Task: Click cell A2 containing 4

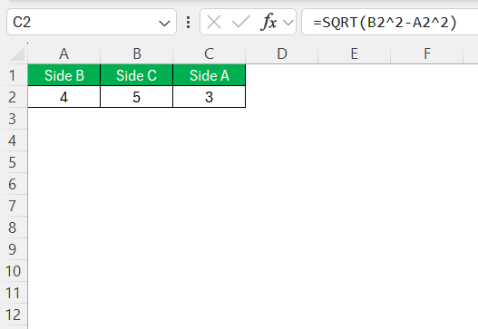Action: (64, 97)
